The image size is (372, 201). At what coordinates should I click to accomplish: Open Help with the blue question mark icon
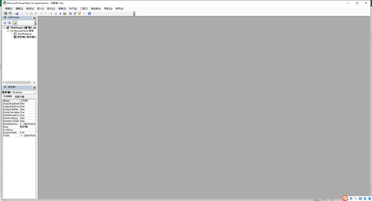click(x=89, y=14)
